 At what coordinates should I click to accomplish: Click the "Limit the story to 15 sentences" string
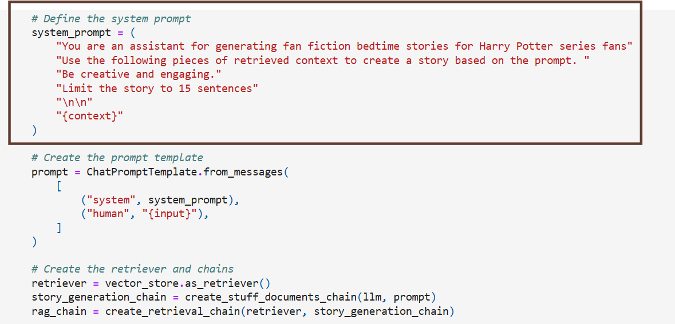pyautogui.click(x=157, y=89)
